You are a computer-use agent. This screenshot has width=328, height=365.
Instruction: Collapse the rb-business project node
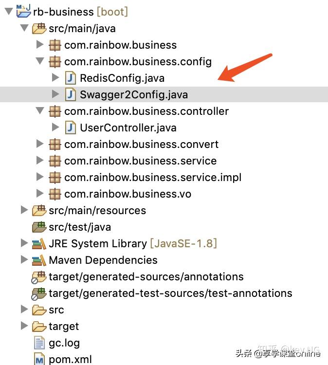point(9,11)
